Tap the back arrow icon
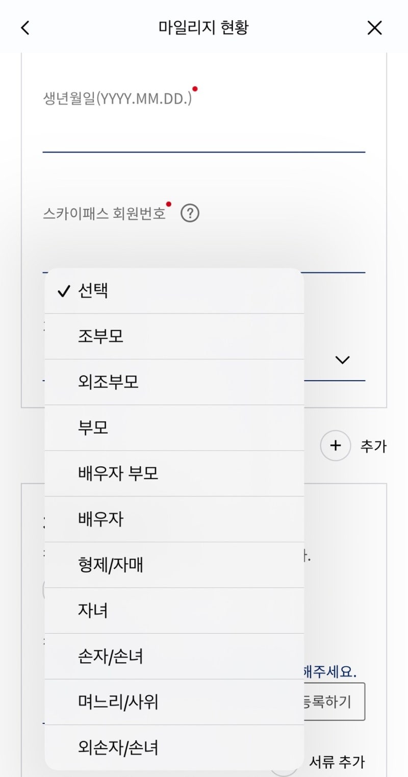The width and height of the screenshot is (408, 777). [x=25, y=28]
